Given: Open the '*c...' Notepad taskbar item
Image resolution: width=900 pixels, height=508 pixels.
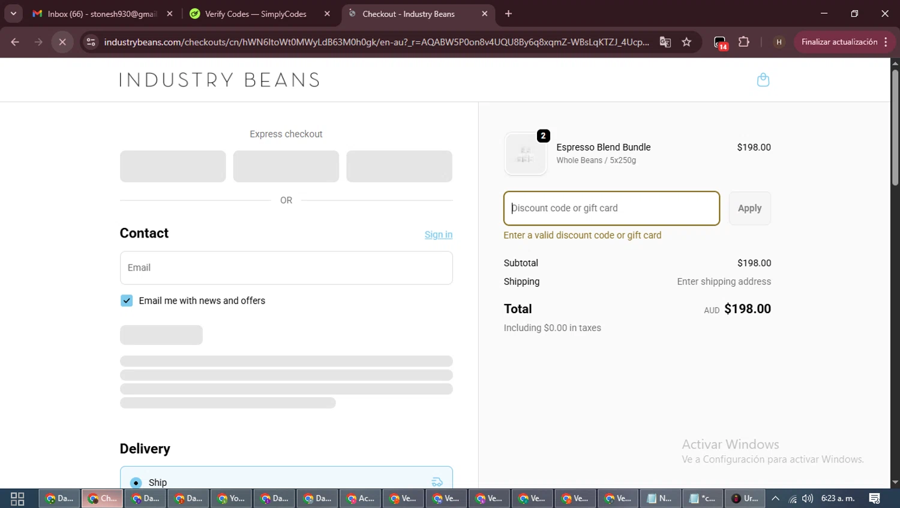Looking at the screenshot, I should pos(703,498).
